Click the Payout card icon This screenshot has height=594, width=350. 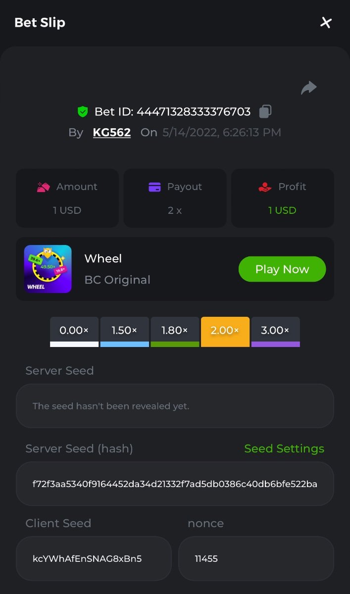click(154, 187)
